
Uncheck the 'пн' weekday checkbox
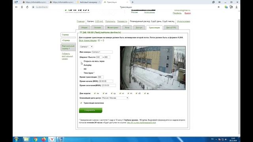click(x=95, y=93)
